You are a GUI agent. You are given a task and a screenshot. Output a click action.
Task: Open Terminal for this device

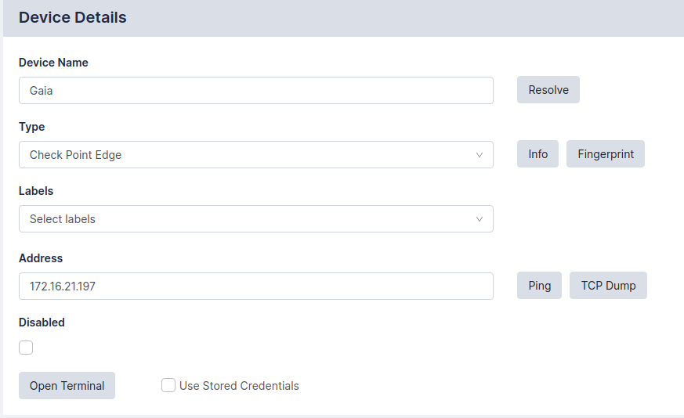pos(67,385)
